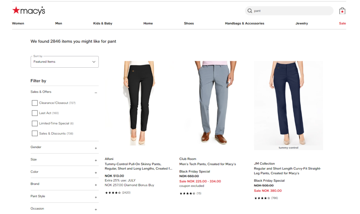Open the Women menu
Screen dimensions: 360x214
[x=18, y=23]
